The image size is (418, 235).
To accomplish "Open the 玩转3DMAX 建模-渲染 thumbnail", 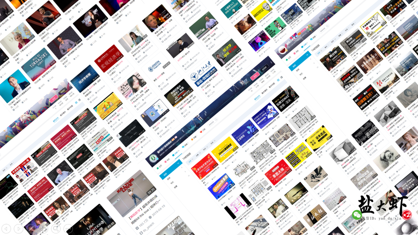I will (x=286, y=99).
